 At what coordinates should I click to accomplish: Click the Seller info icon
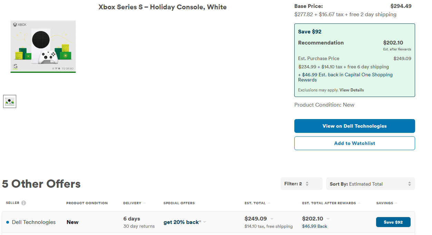(23, 203)
